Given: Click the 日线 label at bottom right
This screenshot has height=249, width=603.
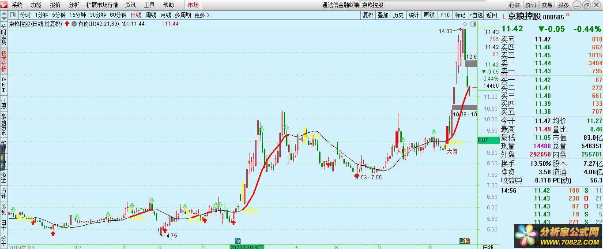Looking at the screenshot, I should coord(488,246).
